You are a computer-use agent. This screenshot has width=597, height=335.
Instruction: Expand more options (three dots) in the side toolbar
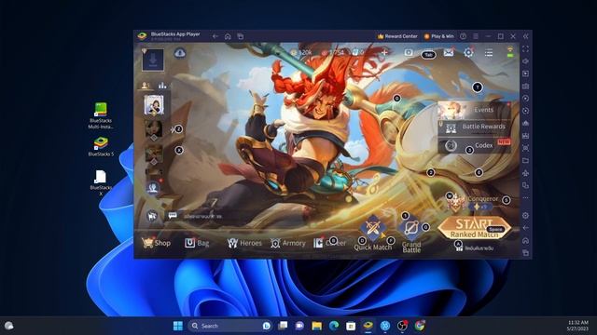525,198
